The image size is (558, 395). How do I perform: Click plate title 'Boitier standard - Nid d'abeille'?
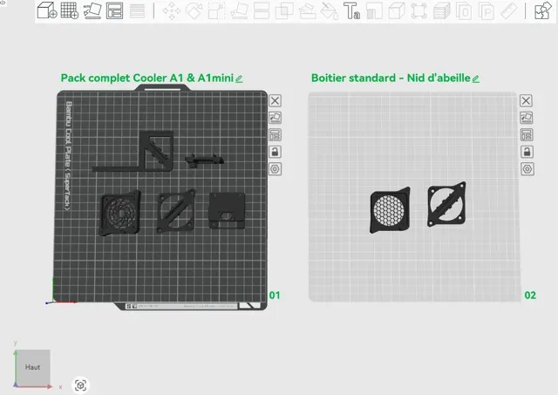[x=391, y=78]
